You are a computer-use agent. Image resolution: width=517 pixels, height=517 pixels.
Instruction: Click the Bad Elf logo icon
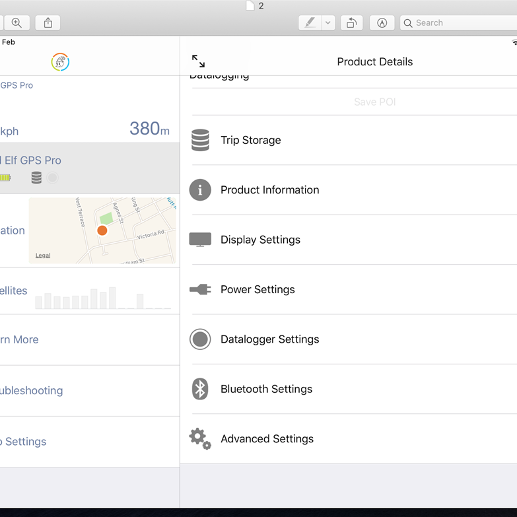60,62
